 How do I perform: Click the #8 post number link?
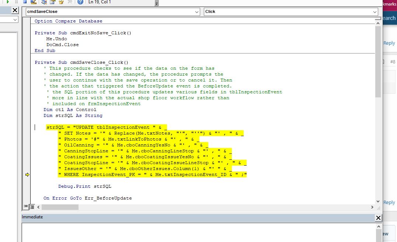393,62
